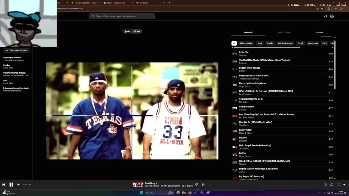349x196 pixels.
Task: Click The Real Slim Shady thumbnail
Action: click(234, 62)
